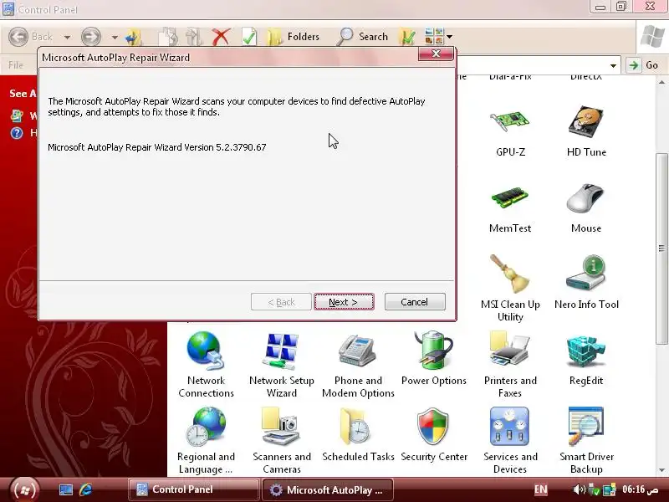Click the scrollbar down arrow
Screen dimensions: 669x502
click(661, 470)
